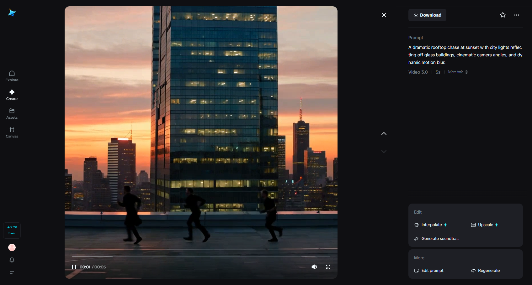Favorite the video with star toggle
This screenshot has width=532, height=285.
pyautogui.click(x=503, y=15)
